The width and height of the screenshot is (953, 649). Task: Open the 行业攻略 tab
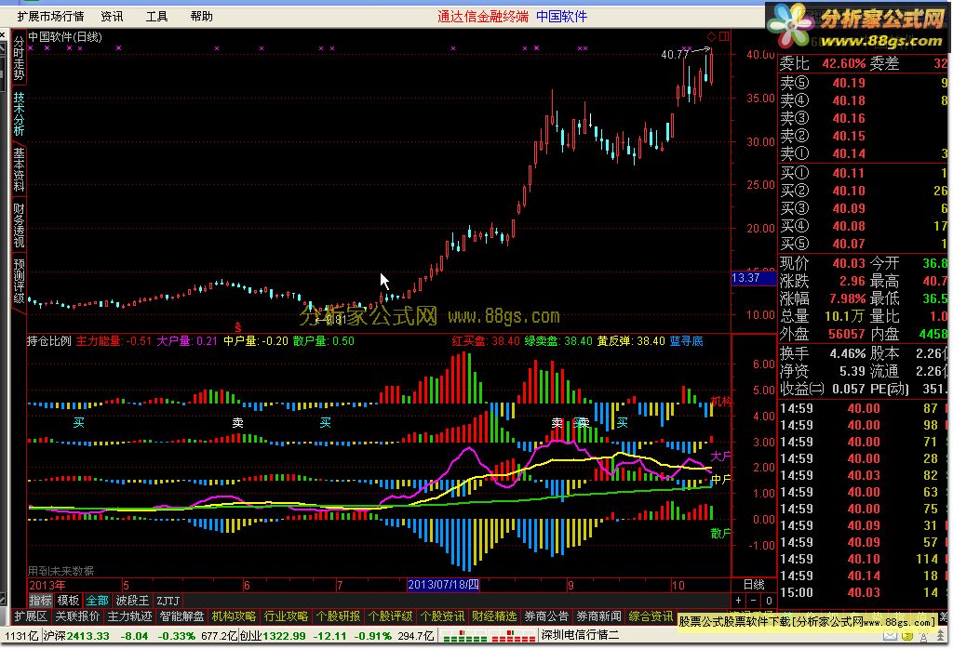click(x=286, y=616)
